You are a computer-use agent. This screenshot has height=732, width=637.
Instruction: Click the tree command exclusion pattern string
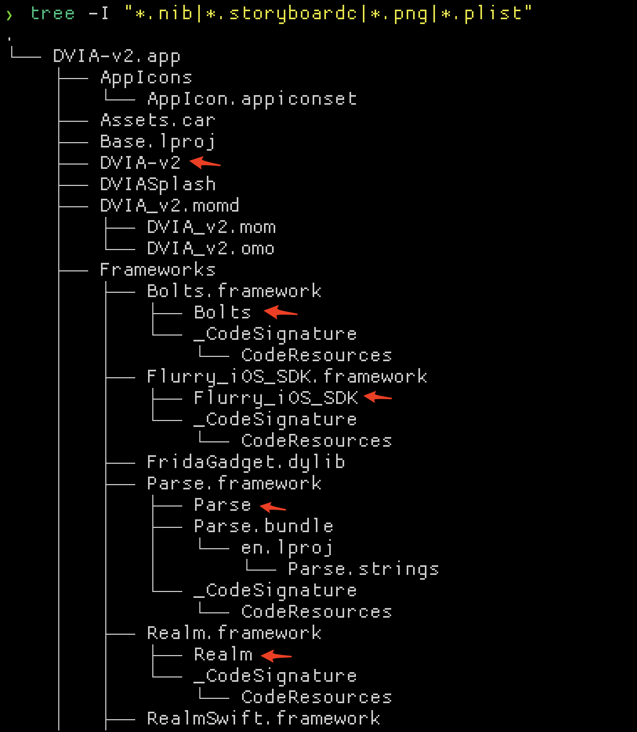click(328, 13)
